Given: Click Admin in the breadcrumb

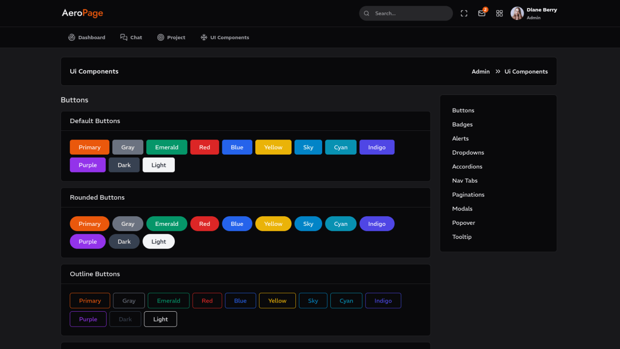Looking at the screenshot, I should [x=480, y=72].
